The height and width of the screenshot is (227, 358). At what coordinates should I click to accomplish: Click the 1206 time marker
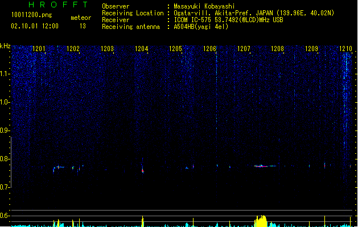tap(209, 49)
